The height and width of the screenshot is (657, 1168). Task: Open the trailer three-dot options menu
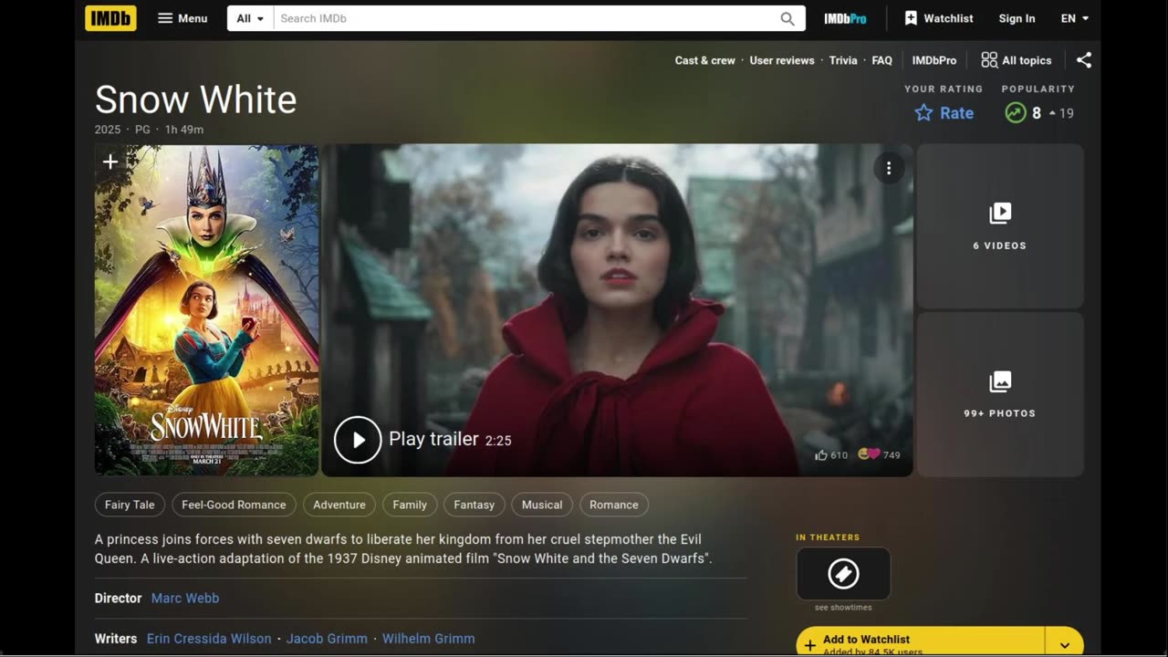point(889,169)
